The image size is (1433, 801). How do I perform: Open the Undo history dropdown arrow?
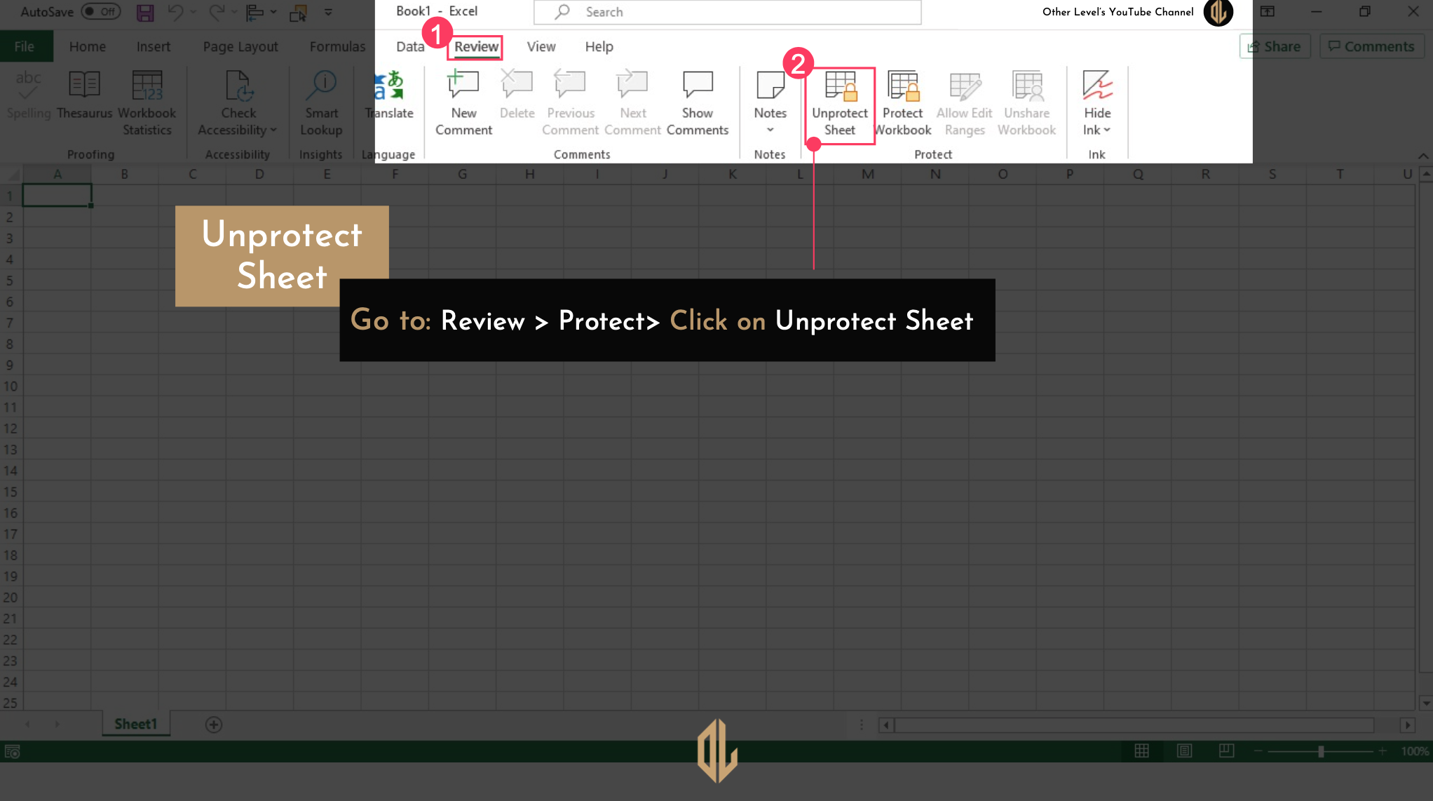(193, 12)
